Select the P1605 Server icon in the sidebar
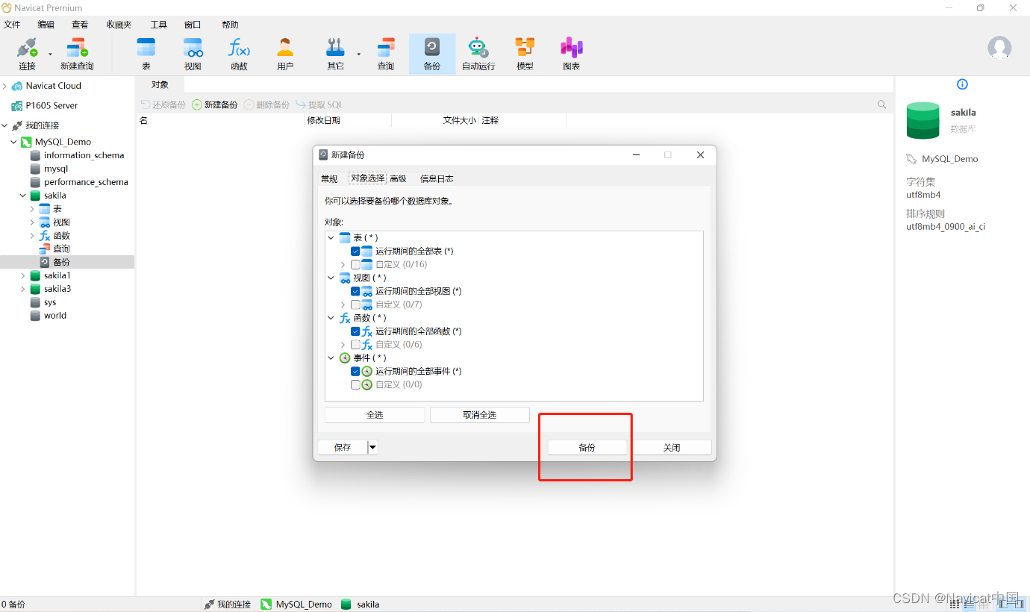The image size is (1030, 612). pyautogui.click(x=17, y=106)
